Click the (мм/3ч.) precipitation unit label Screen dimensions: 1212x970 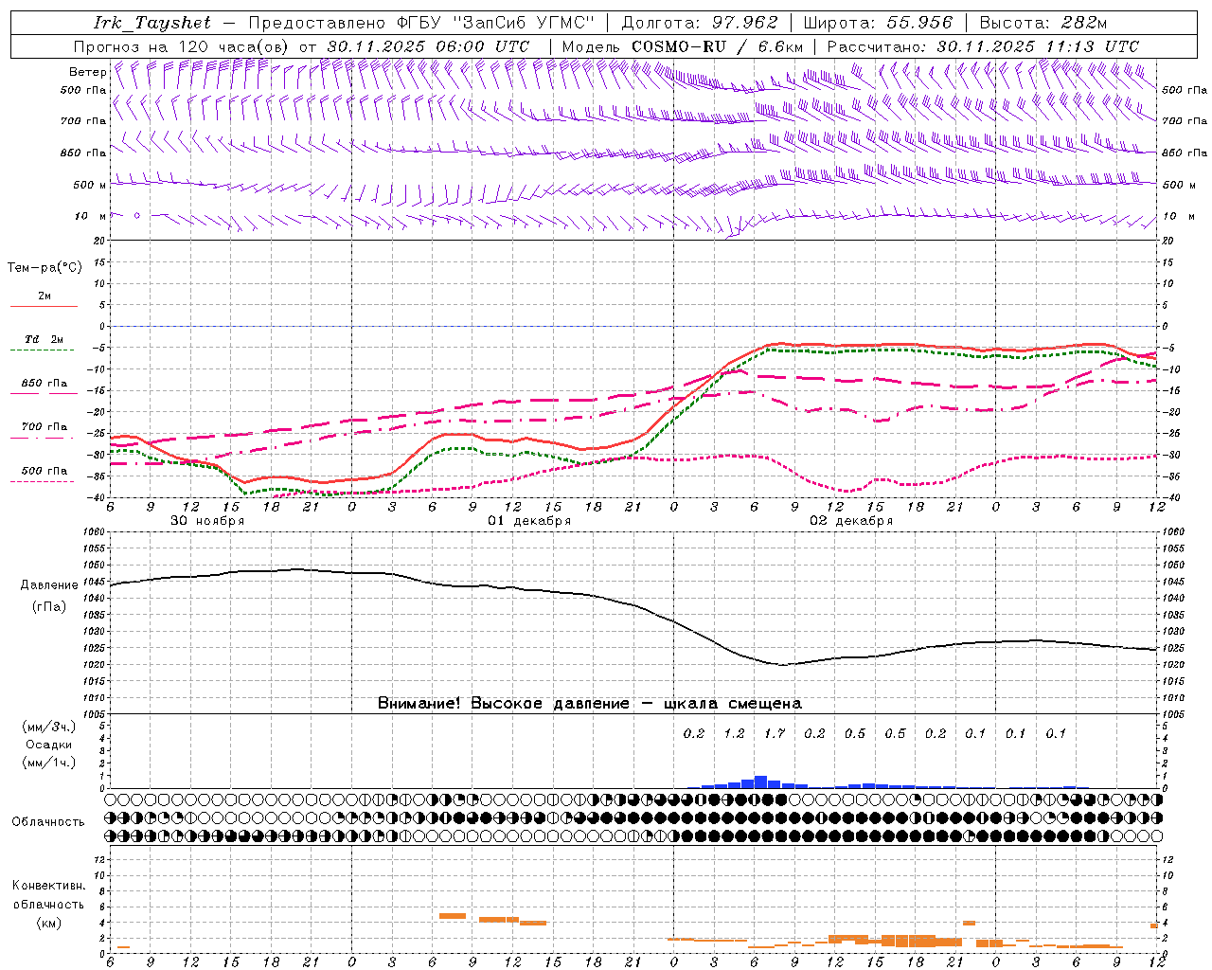click(48, 727)
